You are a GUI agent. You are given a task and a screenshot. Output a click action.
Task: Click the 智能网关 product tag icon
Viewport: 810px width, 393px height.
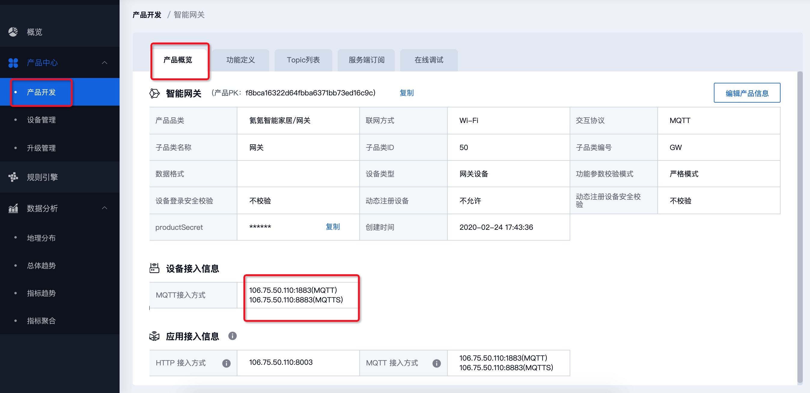[x=154, y=93]
